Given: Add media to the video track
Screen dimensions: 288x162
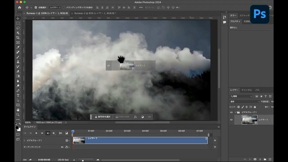Looking at the screenshot, I should pos(215,140).
